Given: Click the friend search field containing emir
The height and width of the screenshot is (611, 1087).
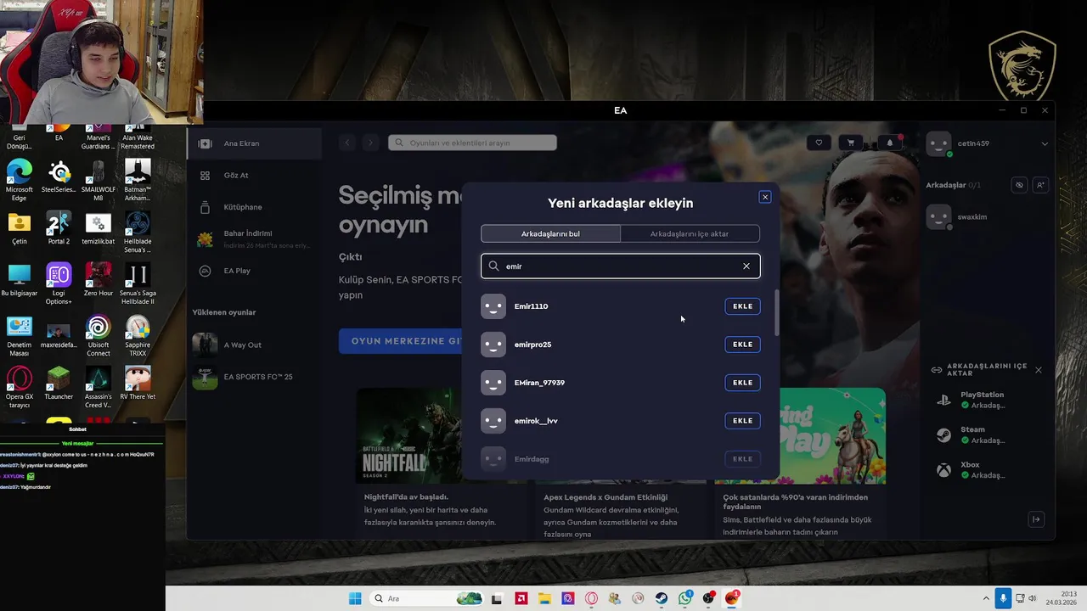Looking at the screenshot, I should coord(620,266).
